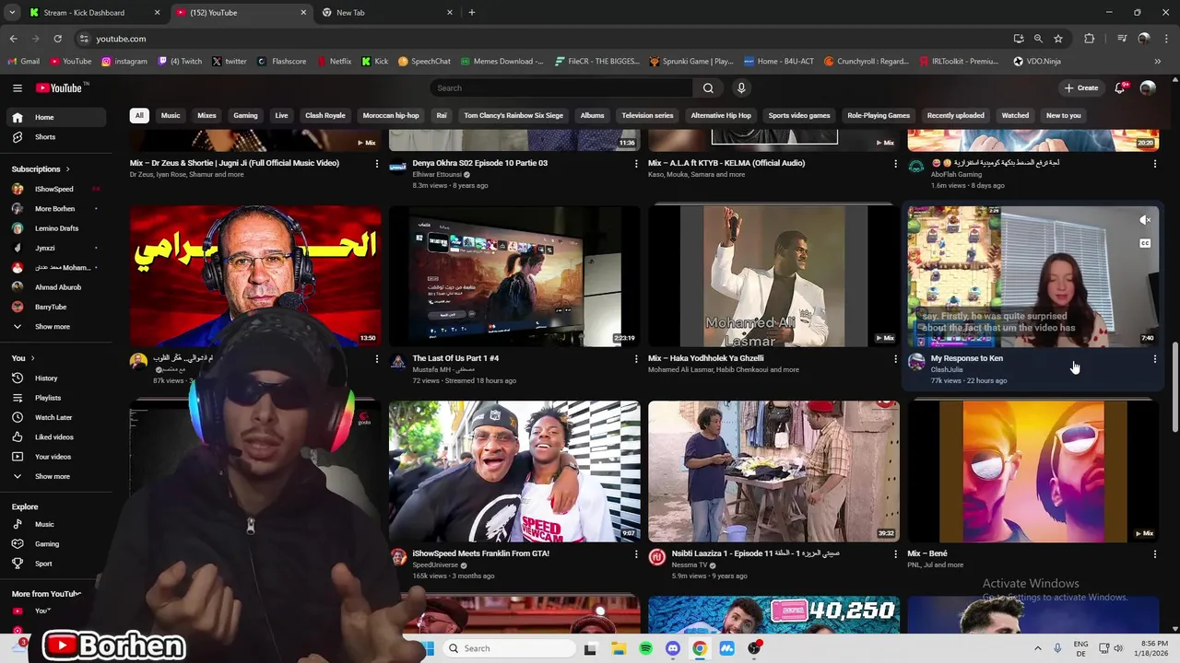Select the Moroccan hip-hop chip

click(391, 115)
